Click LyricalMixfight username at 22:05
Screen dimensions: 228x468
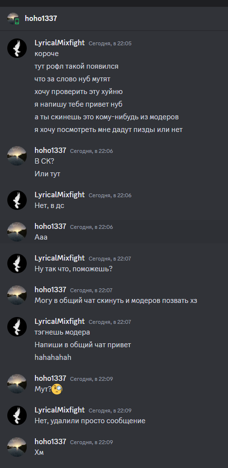click(x=60, y=43)
